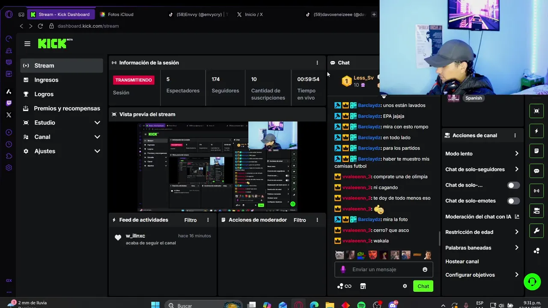This screenshot has width=548, height=308.
Task: Open X from Opera sidebar
Action: click(9, 115)
